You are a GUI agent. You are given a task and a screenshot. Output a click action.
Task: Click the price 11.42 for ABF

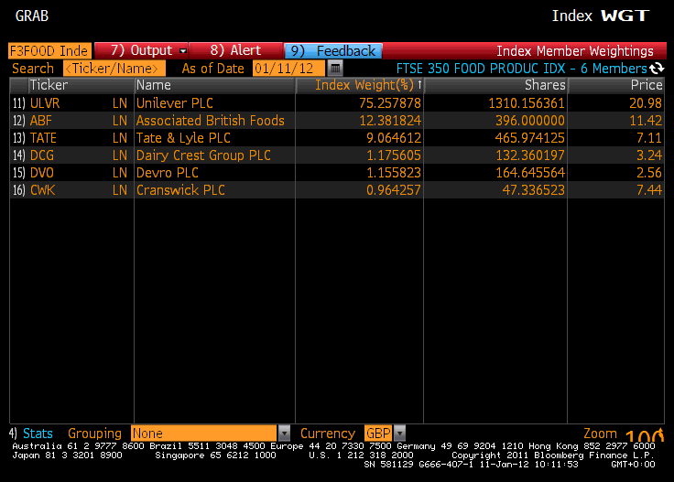point(646,121)
